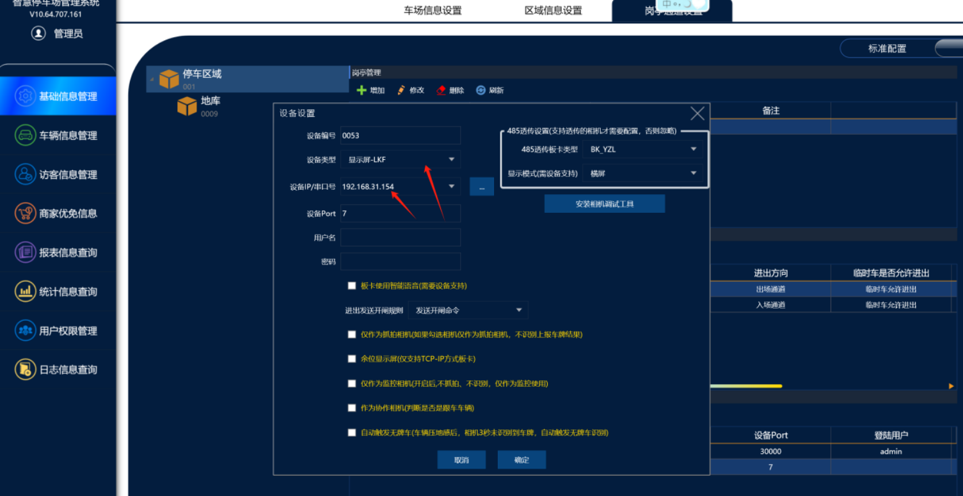This screenshot has height=496, width=963.
Task: Toggle 作为协作相机 checkbox
Action: point(351,408)
